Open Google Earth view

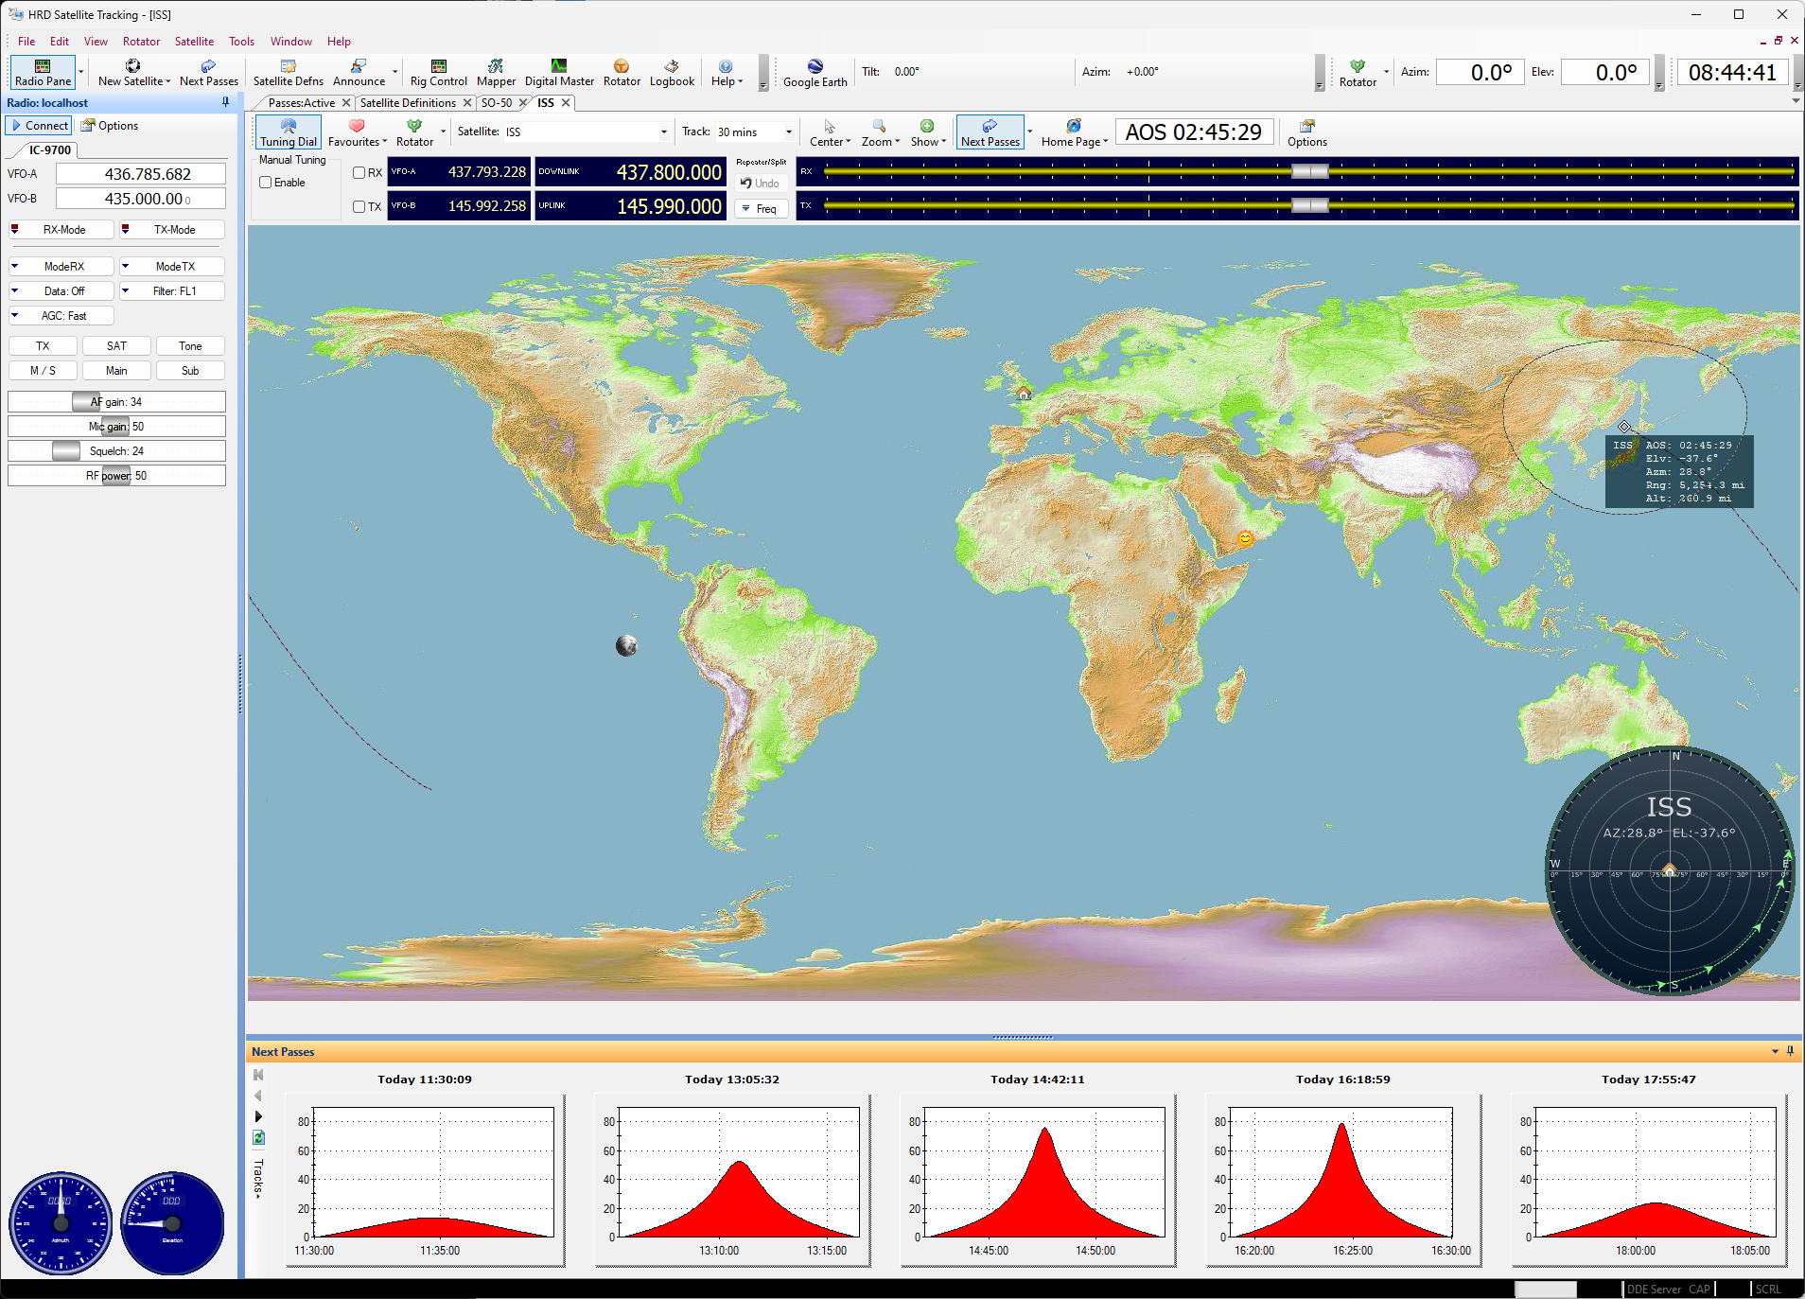click(x=815, y=73)
